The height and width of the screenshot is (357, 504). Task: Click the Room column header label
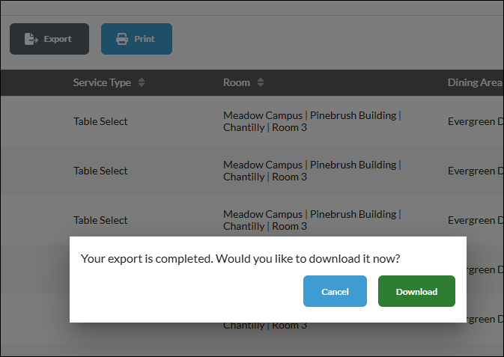(x=237, y=82)
